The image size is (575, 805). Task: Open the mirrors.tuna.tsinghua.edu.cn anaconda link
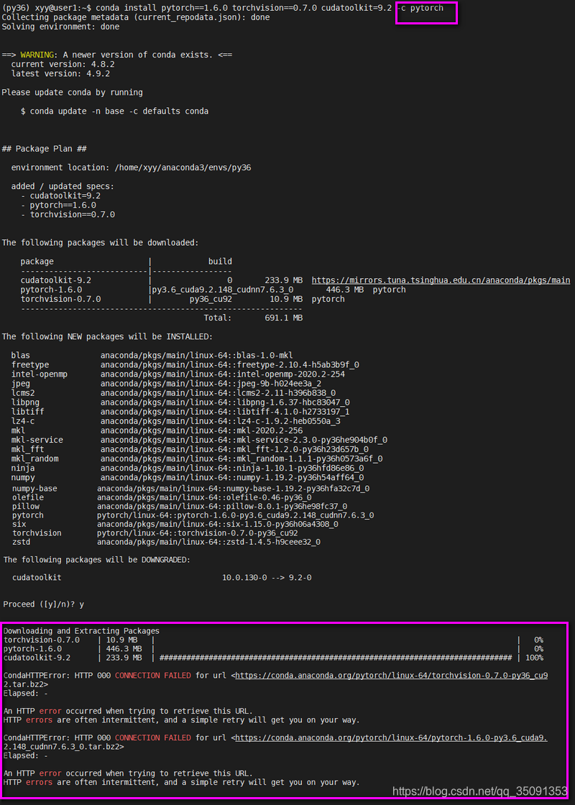[x=441, y=280]
